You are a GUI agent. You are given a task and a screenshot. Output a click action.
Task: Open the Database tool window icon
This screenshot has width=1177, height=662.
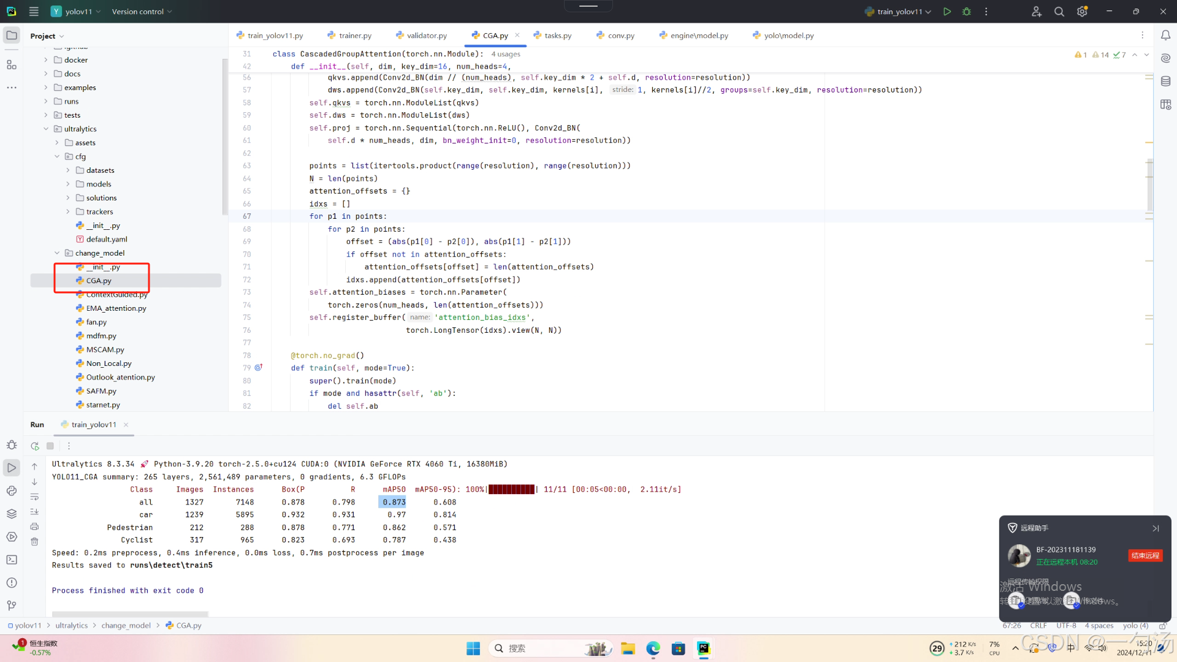(1165, 81)
